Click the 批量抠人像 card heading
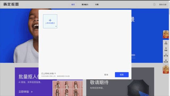The height and width of the screenshot is (96, 170). [x=29, y=77]
